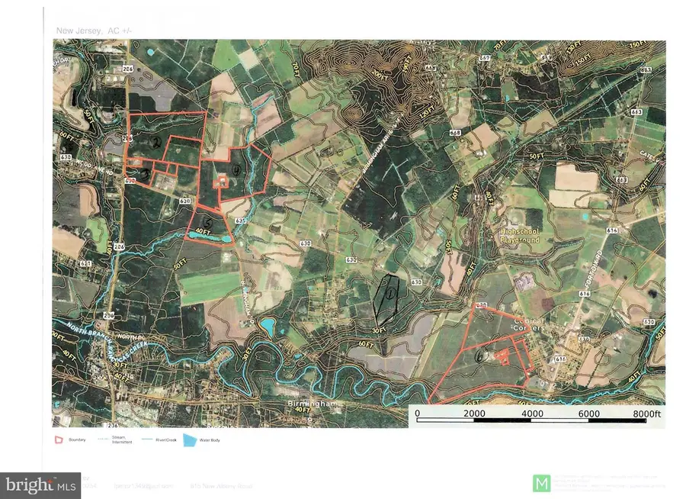This screenshot has height=499, width=686.
Task: Click the 8000ft mark on scale bar
Action: point(641,413)
